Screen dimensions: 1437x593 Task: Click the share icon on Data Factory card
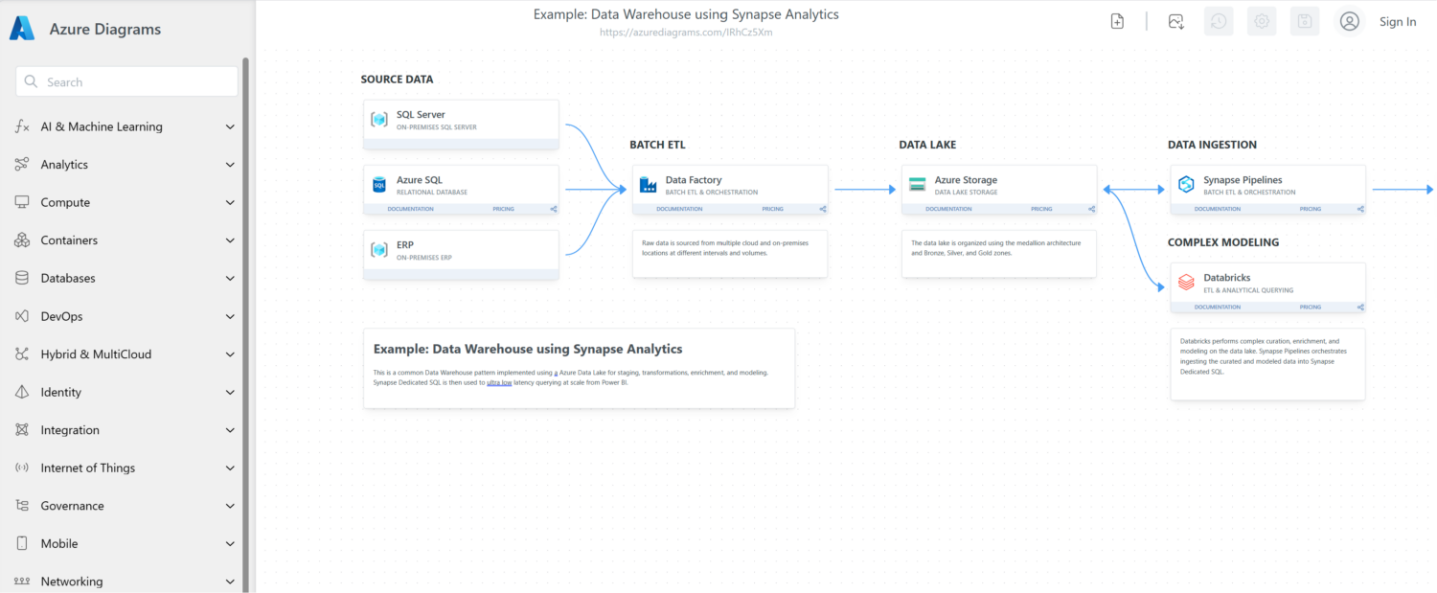(823, 209)
